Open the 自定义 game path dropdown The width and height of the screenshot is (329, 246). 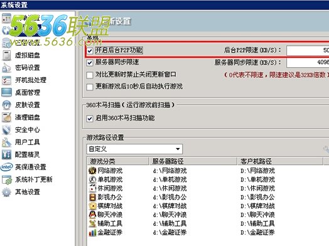click(134, 149)
